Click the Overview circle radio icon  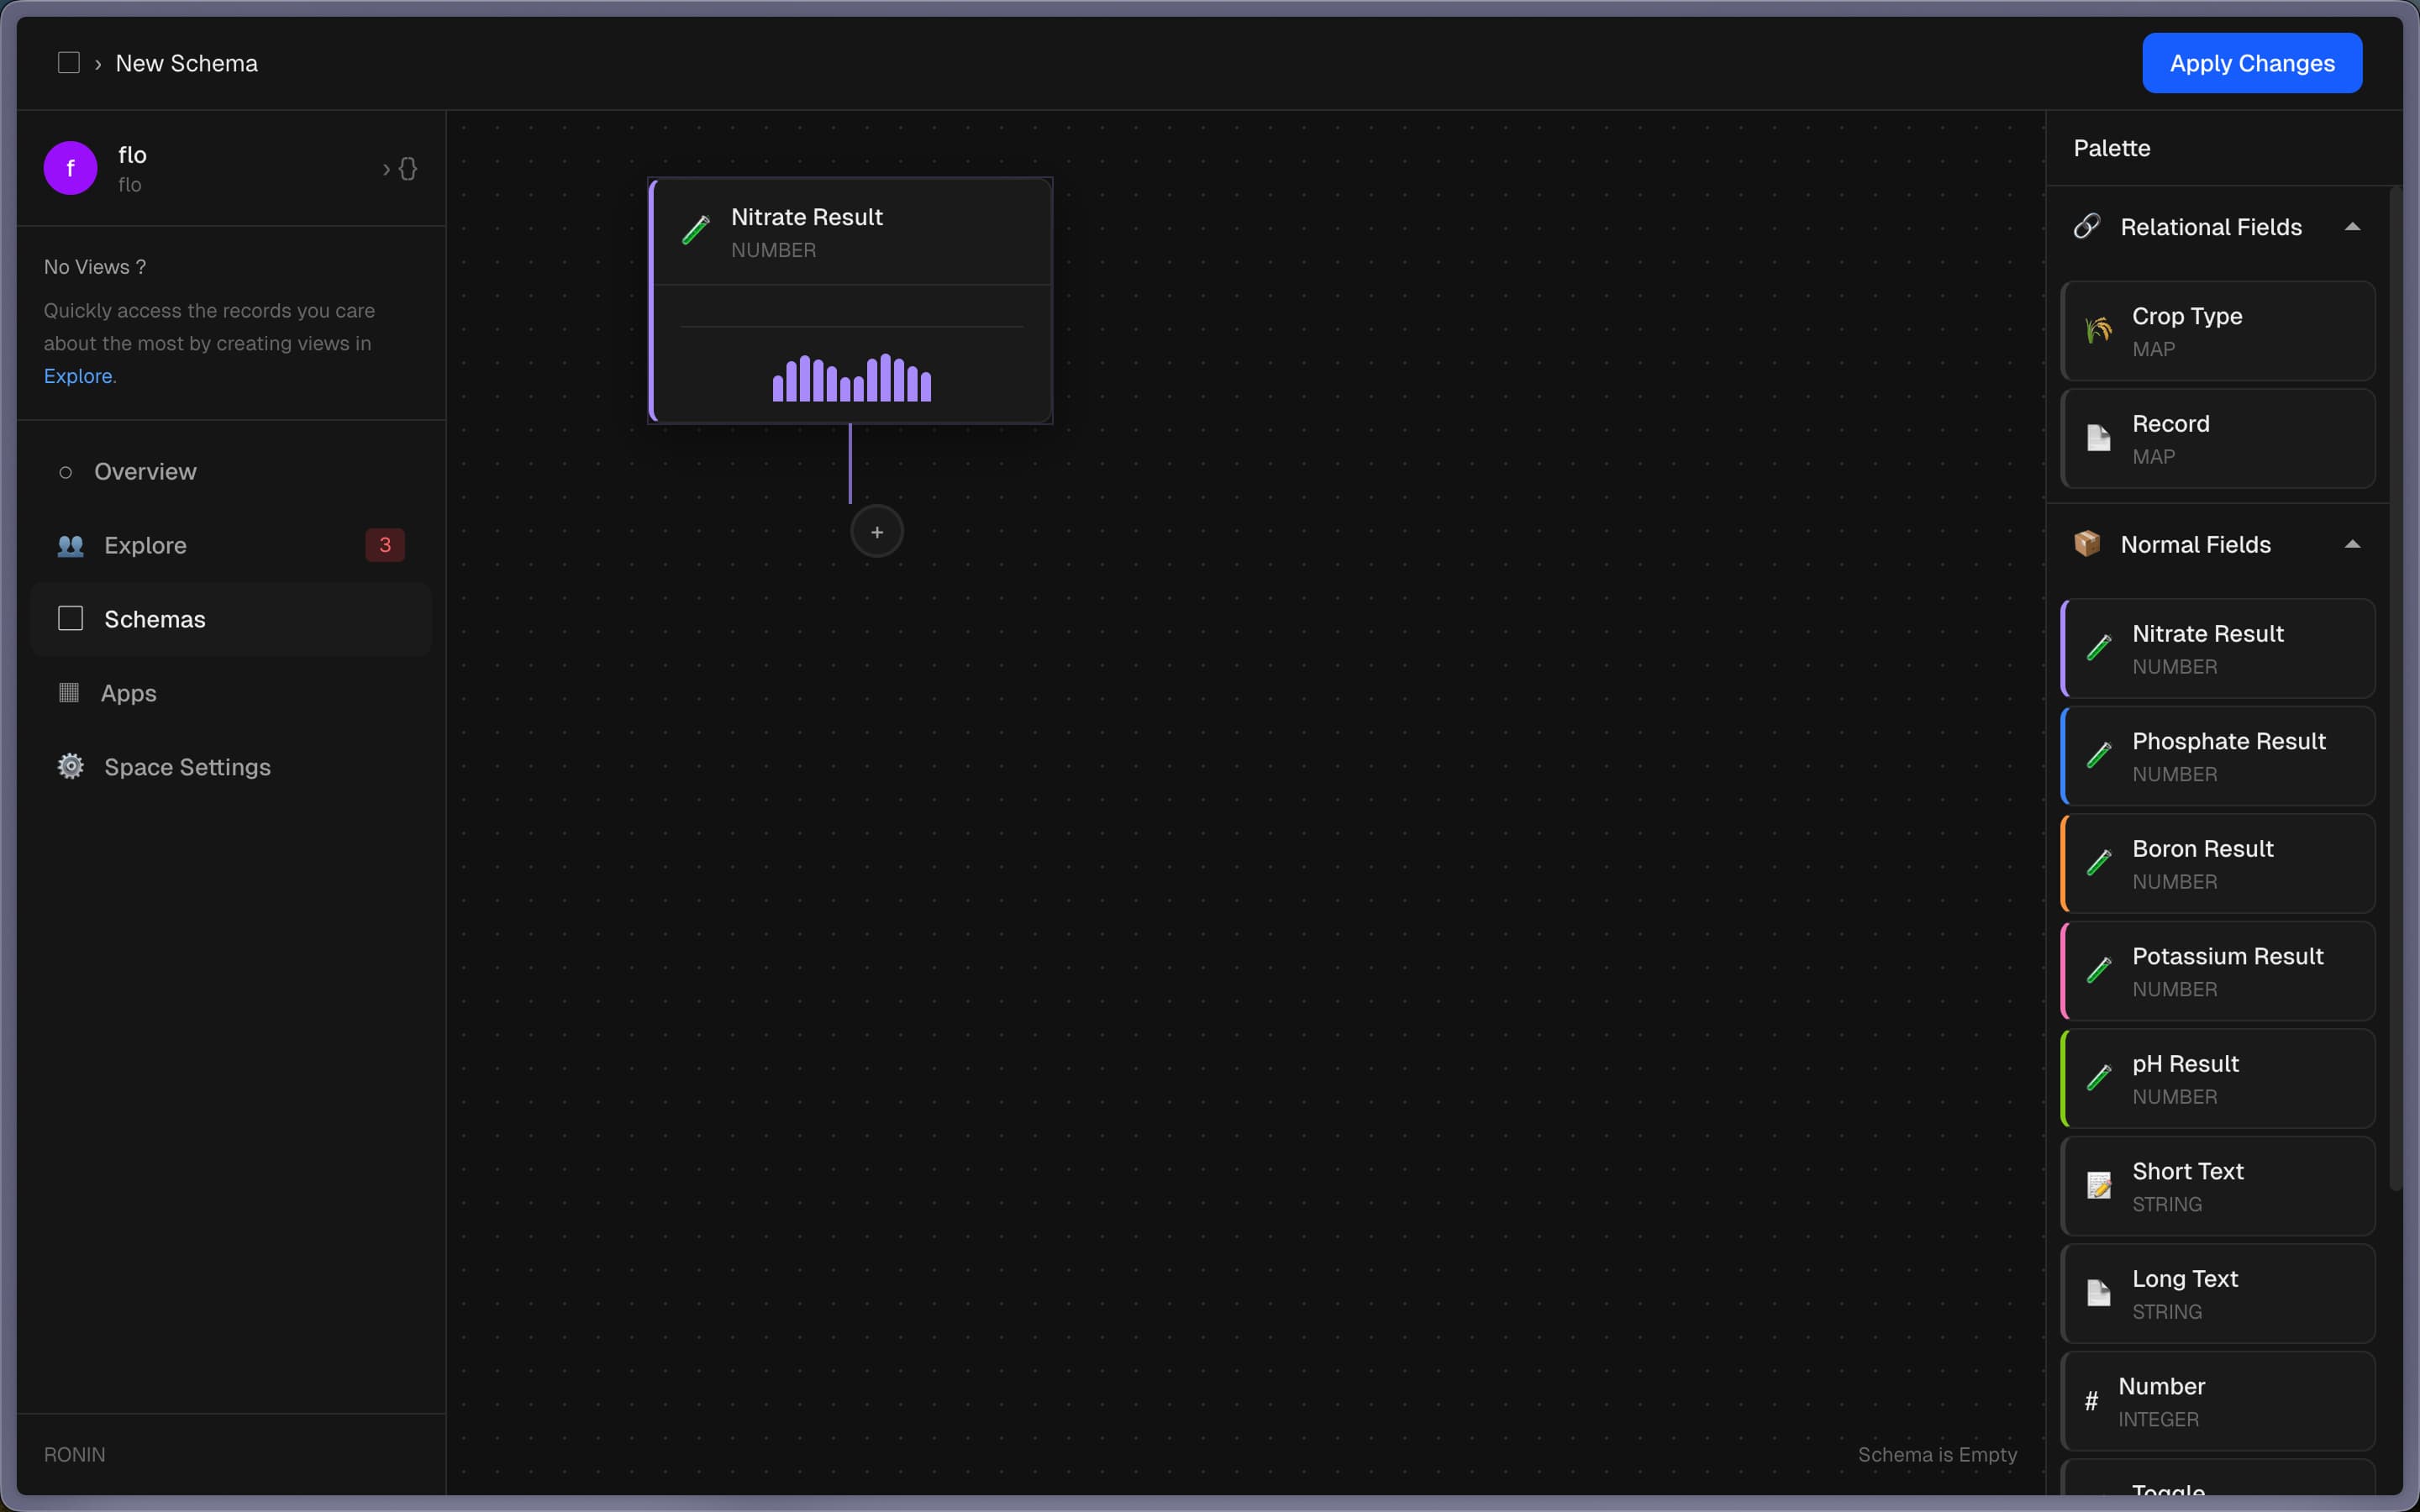(66, 472)
